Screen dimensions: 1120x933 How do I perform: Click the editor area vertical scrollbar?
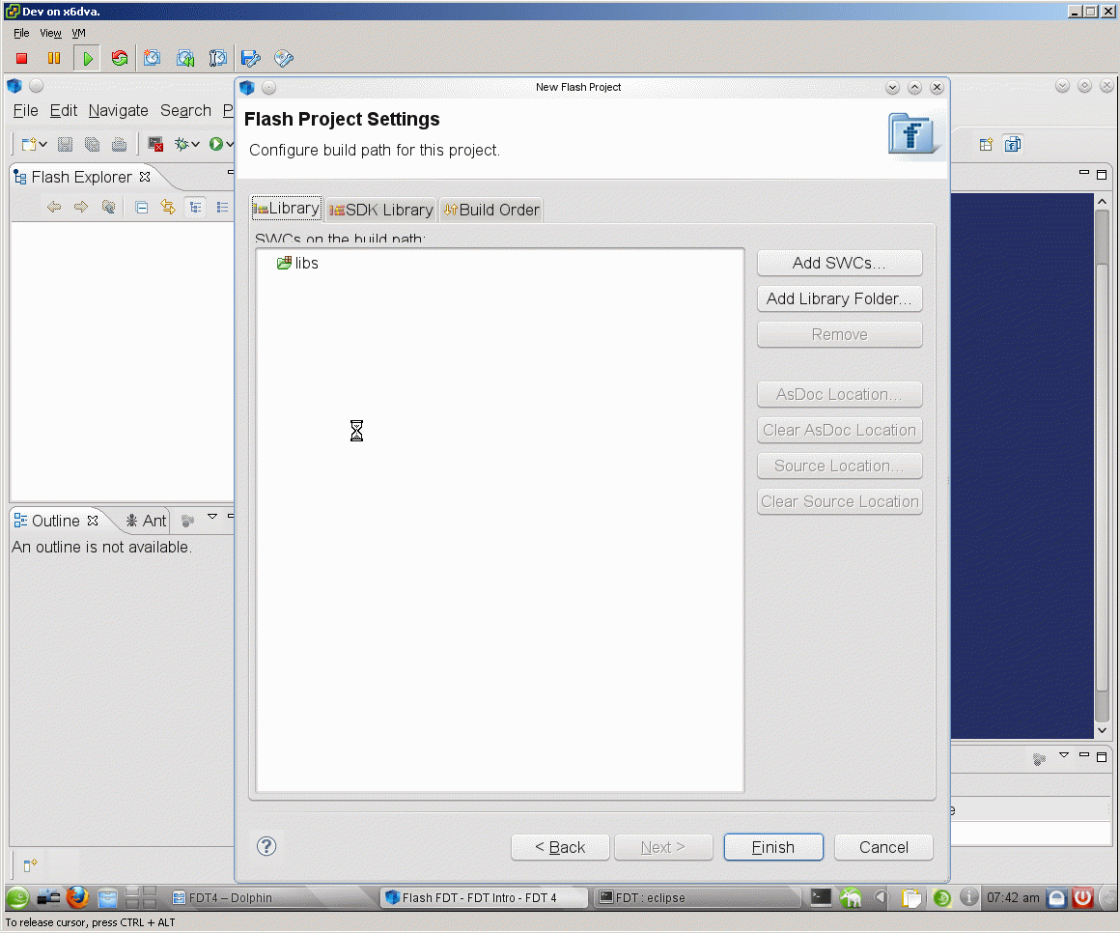1103,466
